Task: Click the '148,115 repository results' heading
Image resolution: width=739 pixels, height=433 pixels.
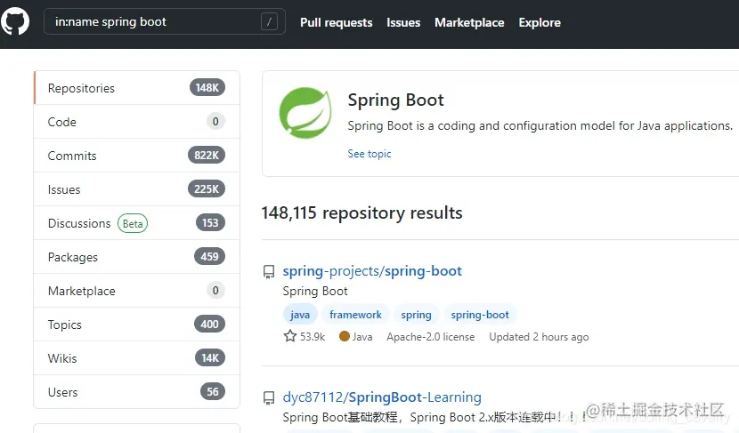Action: click(x=362, y=212)
